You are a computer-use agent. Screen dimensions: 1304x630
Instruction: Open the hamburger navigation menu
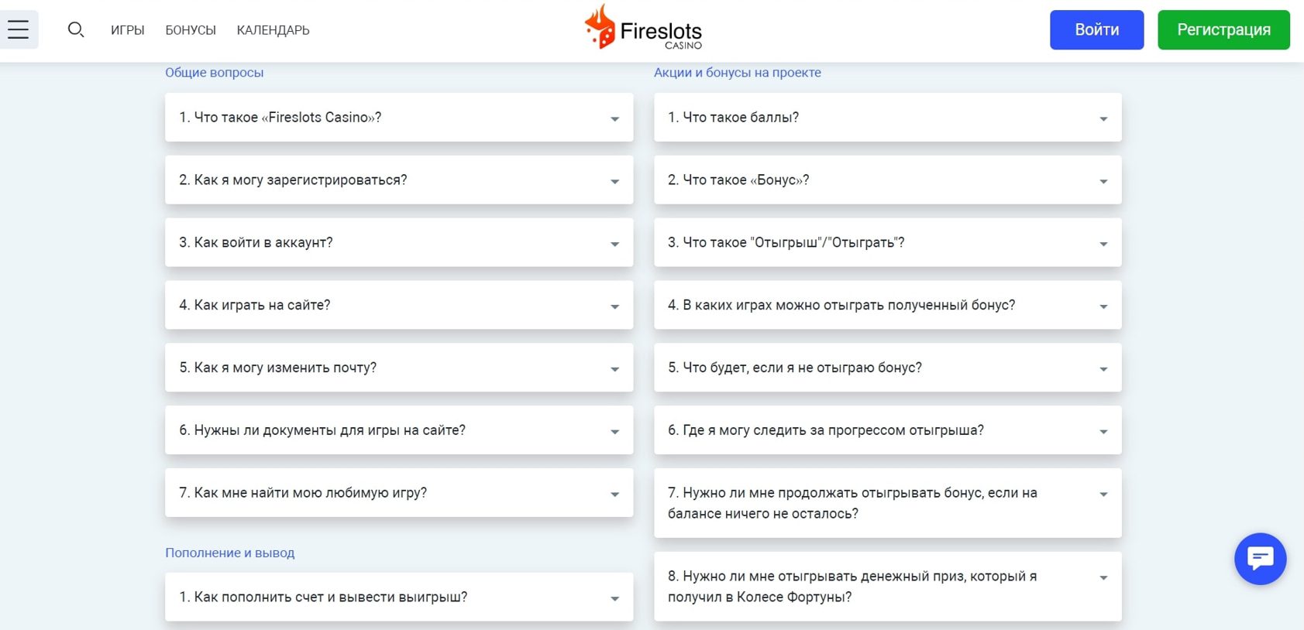[x=19, y=29]
